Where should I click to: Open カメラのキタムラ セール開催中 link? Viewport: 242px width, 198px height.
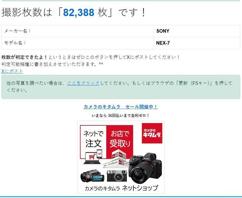pos(121,107)
